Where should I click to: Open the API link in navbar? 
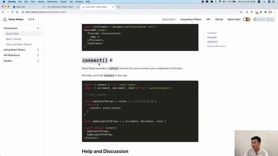tap(208, 19)
